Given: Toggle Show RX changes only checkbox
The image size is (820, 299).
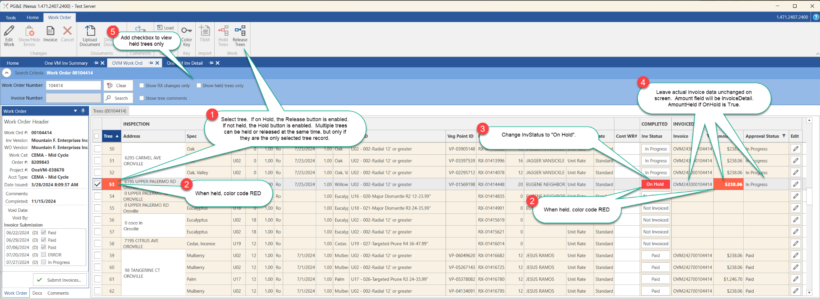Looking at the screenshot, I should coord(142,86).
